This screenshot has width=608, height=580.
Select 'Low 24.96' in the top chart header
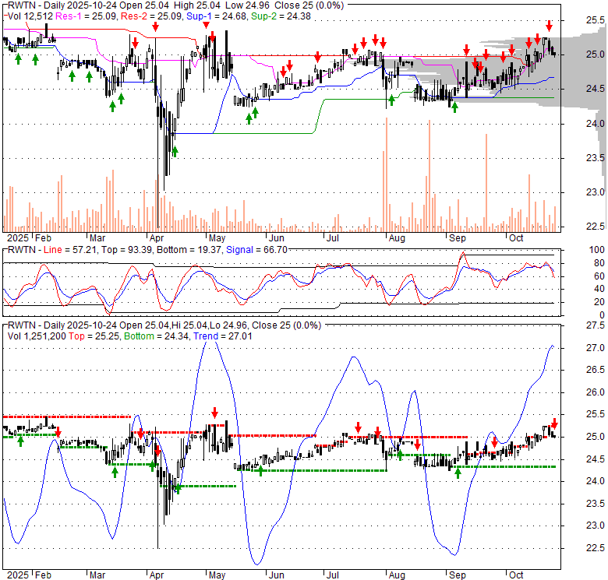coord(247,5)
